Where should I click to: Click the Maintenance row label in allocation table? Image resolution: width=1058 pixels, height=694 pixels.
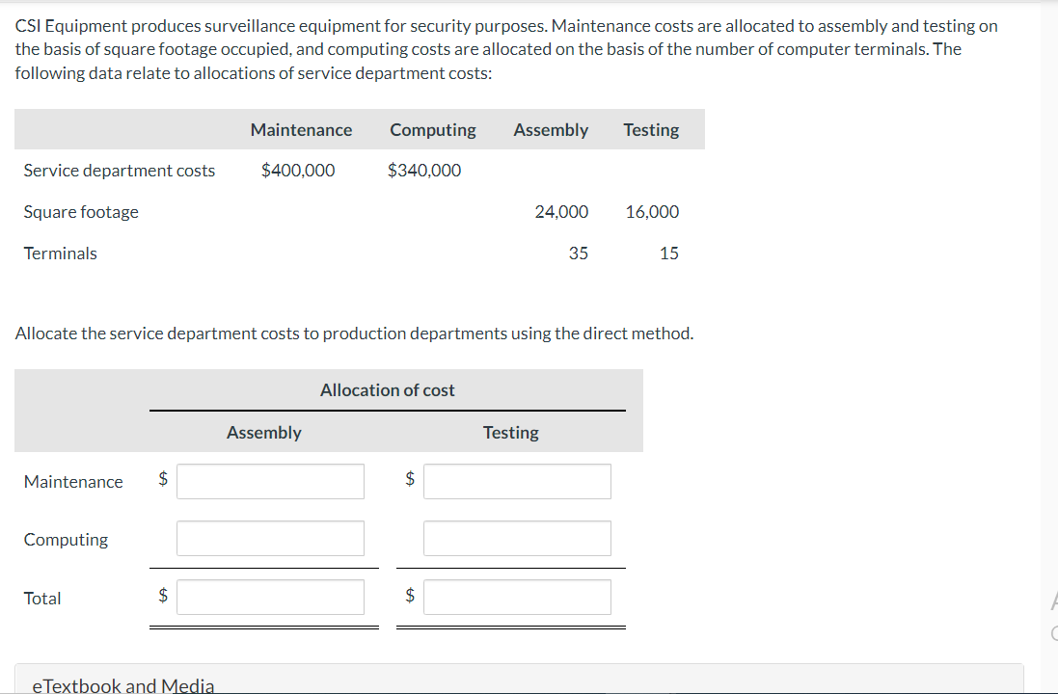(x=73, y=482)
